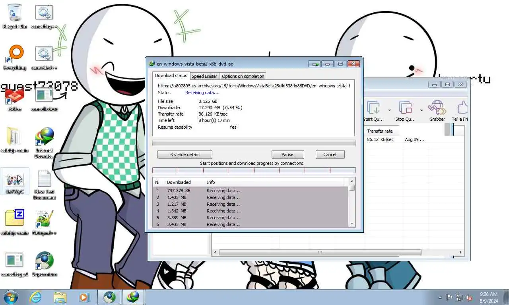Click the overall download progress bar
509x305 pixels.
[254, 143]
